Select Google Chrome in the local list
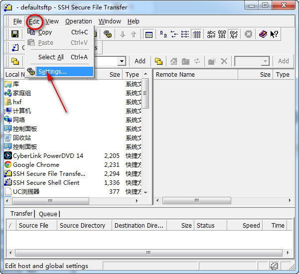Viewport: 299px width, 274px height. pyautogui.click(x=36, y=165)
